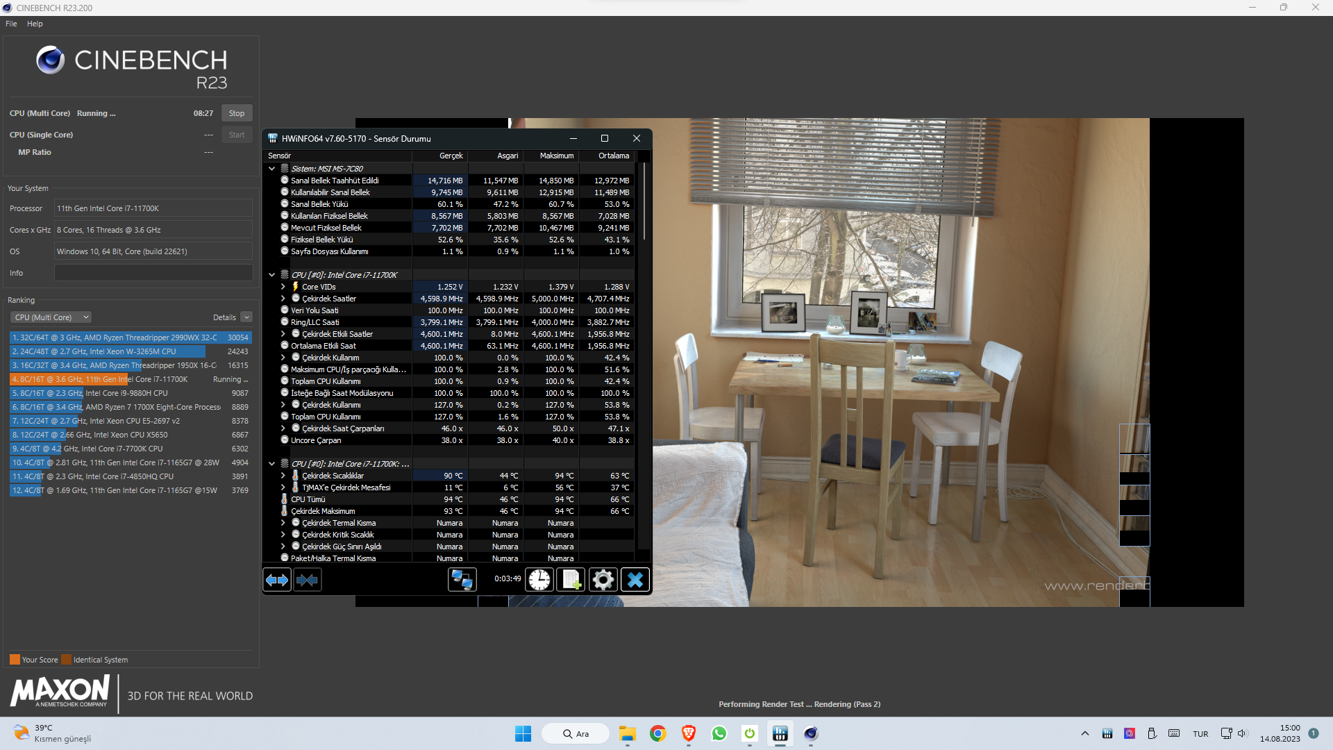This screenshot has width=1333, height=750.
Task: Click the Cinebench logo sphere
Action: pyautogui.click(x=51, y=60)
